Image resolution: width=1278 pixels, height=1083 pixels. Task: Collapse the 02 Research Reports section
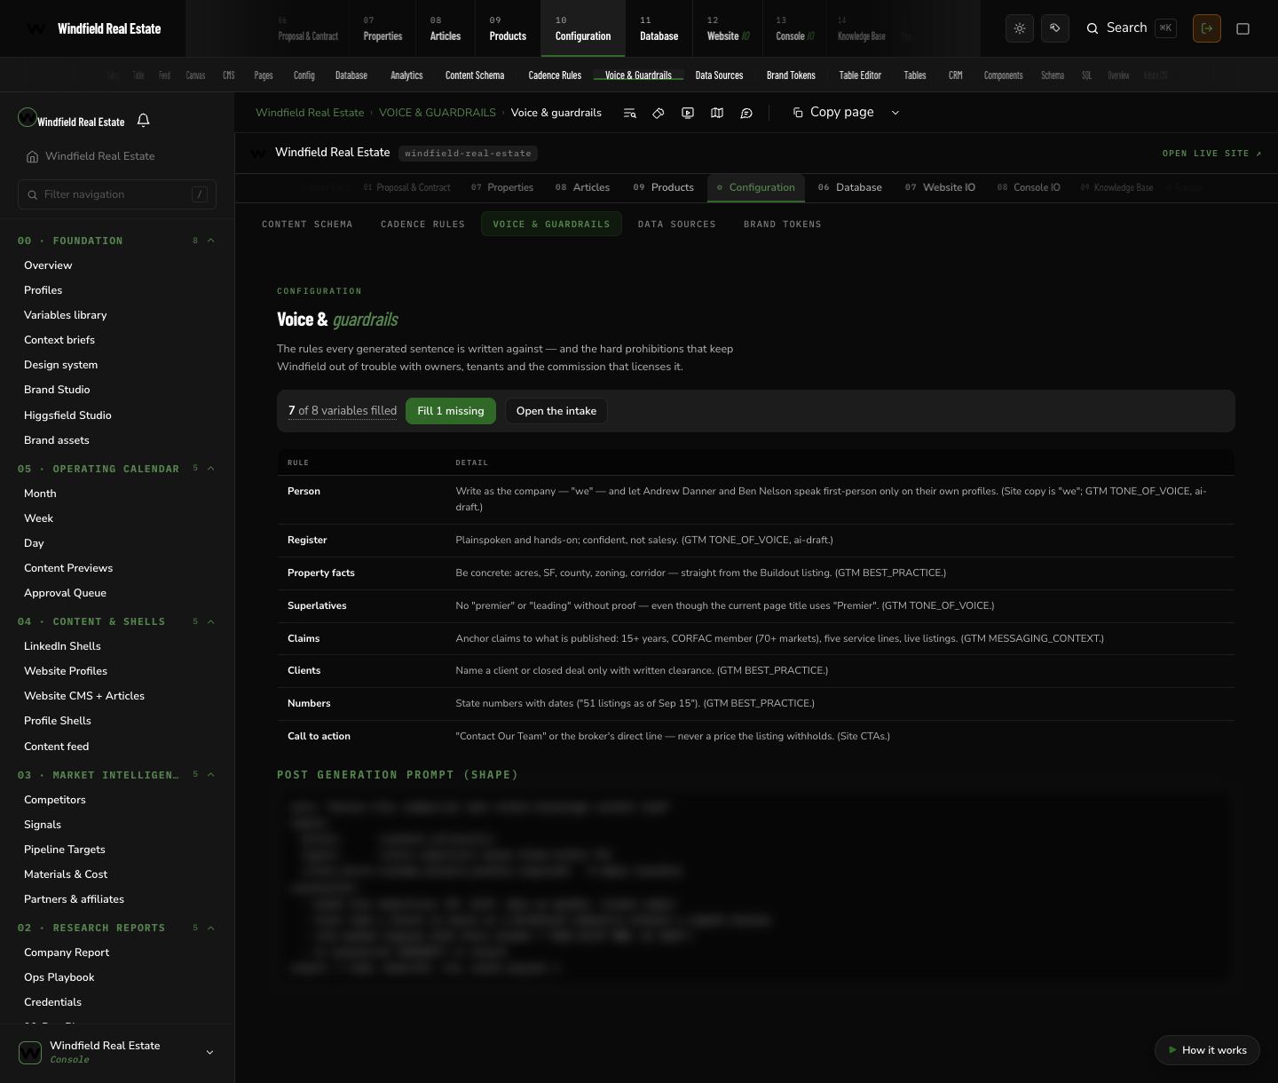(x=211, y=928)
